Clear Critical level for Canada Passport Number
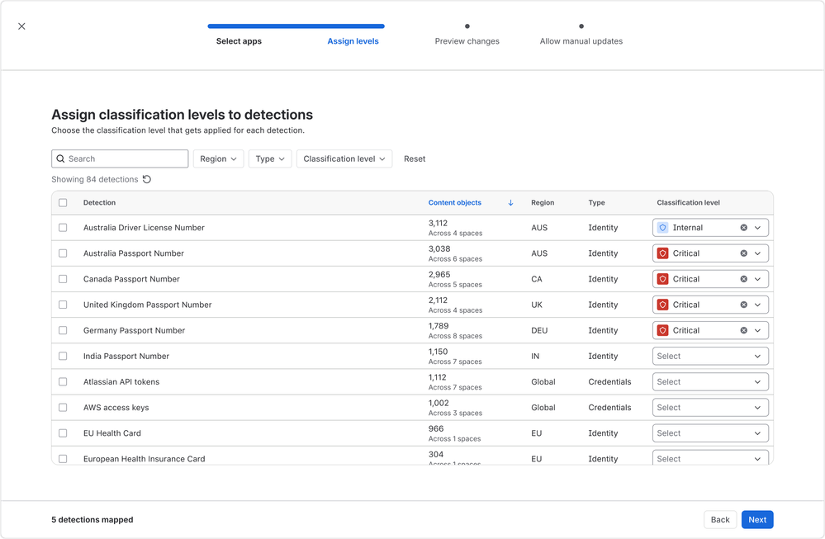The height and width of the screenshot is (539, 825). pyautogui.click(x=743, y=279)
